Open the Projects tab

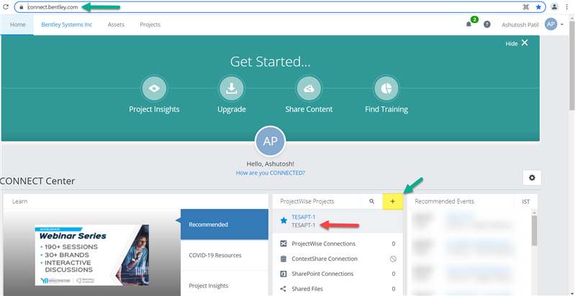(150, 24)
